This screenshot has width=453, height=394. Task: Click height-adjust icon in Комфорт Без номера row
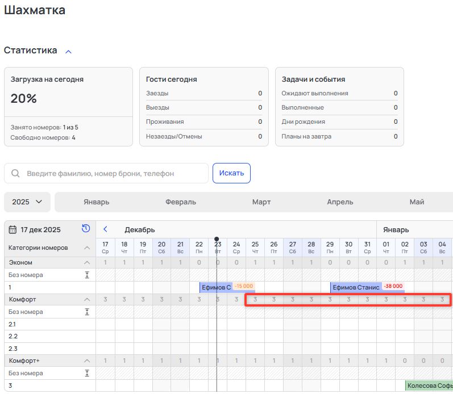point(87,312)
